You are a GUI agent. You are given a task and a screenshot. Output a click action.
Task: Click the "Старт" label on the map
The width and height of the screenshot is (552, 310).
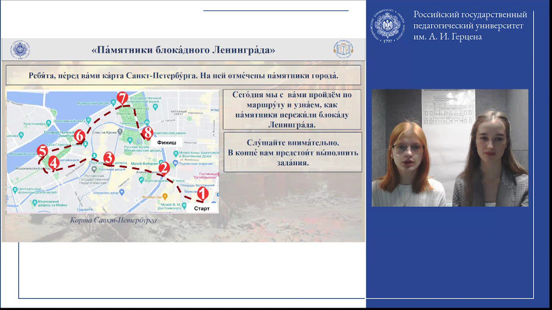[x=202, y=208]
